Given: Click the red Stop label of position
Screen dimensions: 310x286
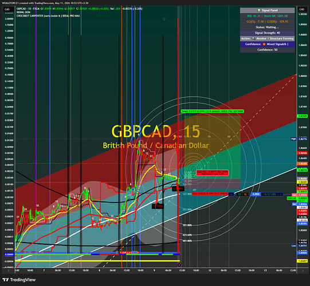Looking at the screenshot, I should click(x=210, y=194).
